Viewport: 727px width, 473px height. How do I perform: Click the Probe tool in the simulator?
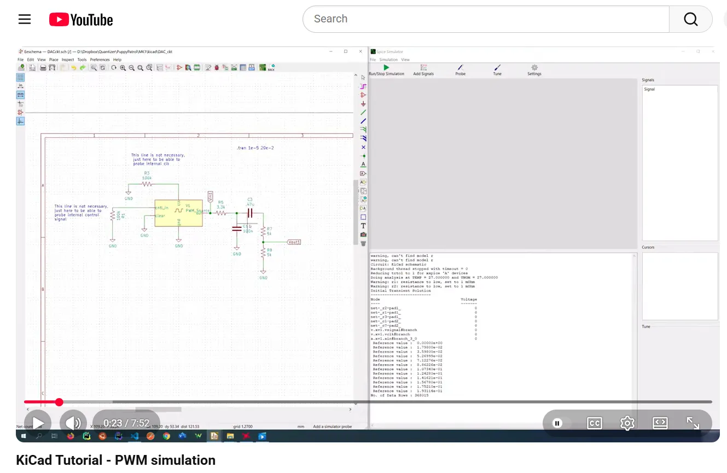pos(461,70)
